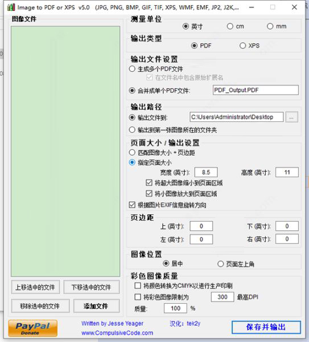The image size is (309, 342).
Task: Click 上移选中的文件 button
Action: point(35,287)
